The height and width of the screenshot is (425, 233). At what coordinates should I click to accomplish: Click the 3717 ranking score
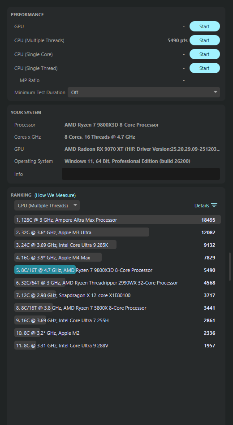pyautogui.click(x=209, y=295)
